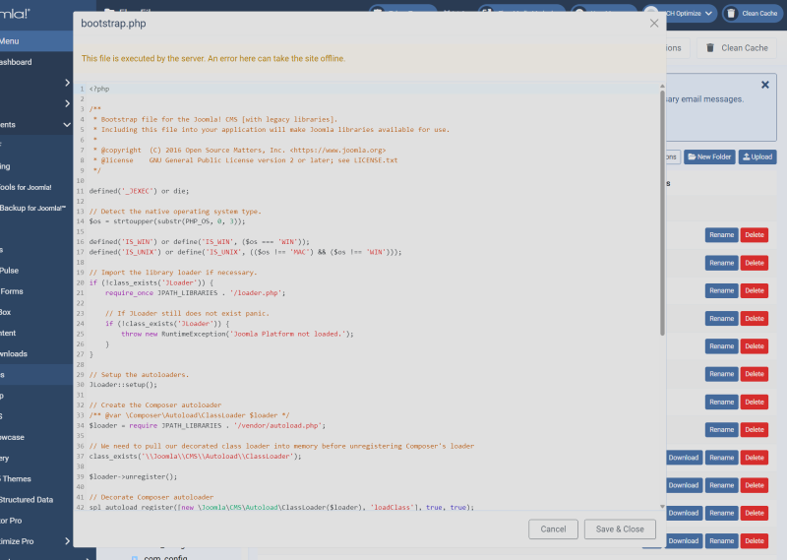The image size is (787, 560).
Task: Click gutter line number 1
Action: tap(82, 89)
